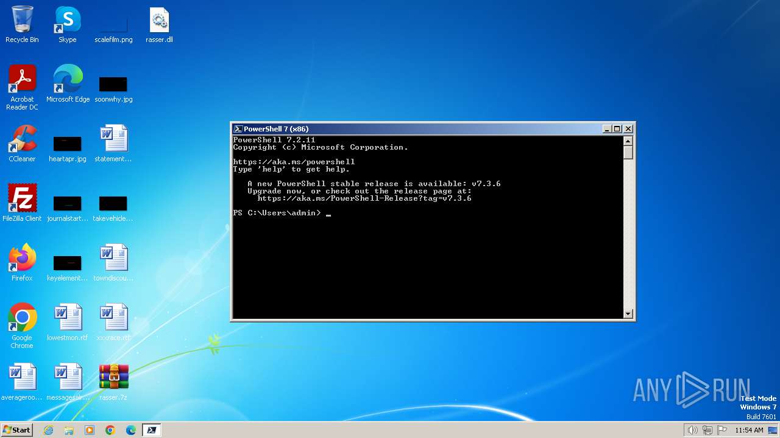This screenshot has height=438, width=780.
Task: Select the lowestmon.rtf document
Action: (x=68, y=322)
